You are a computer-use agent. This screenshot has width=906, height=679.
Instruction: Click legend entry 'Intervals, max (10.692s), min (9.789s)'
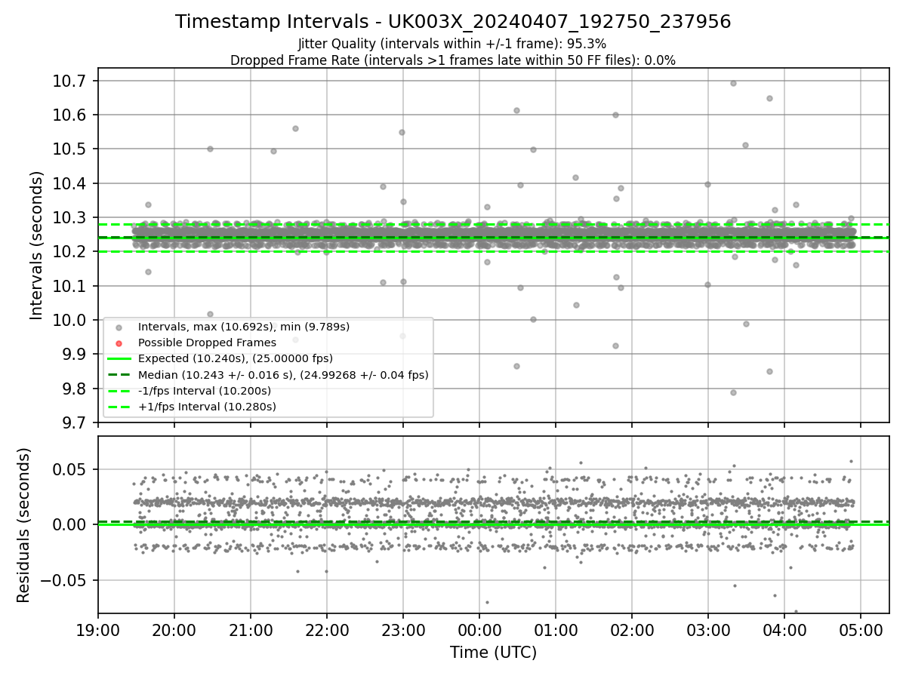(244, 327)
